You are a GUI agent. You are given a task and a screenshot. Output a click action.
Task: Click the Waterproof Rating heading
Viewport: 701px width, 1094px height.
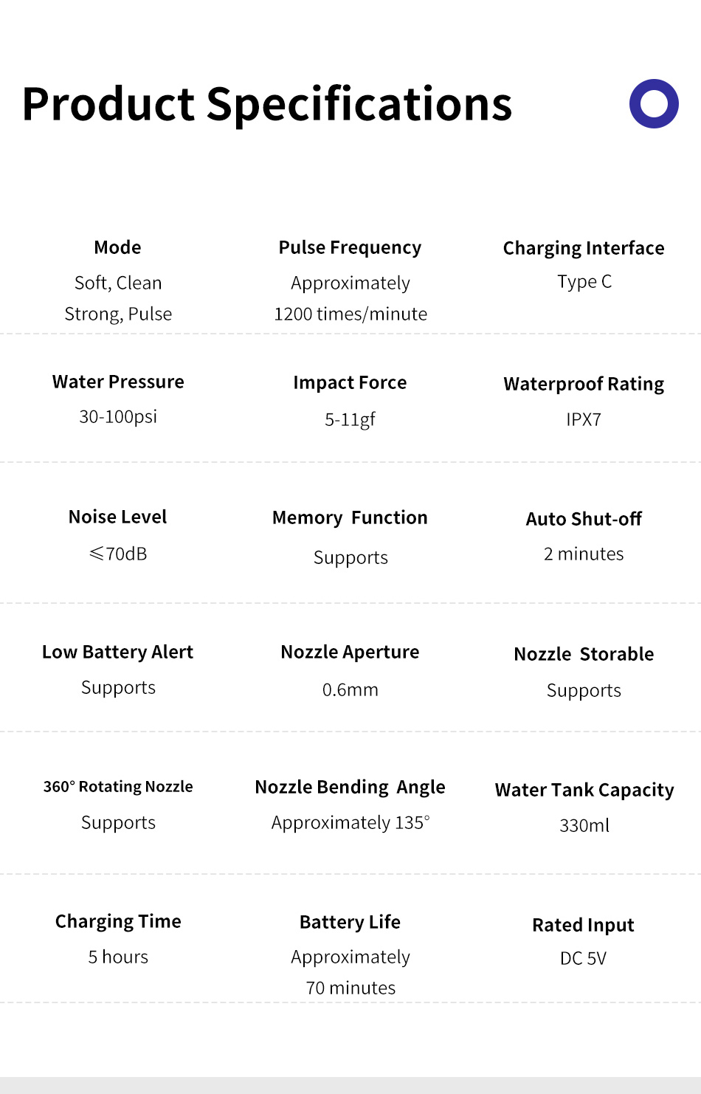[584, 384]
